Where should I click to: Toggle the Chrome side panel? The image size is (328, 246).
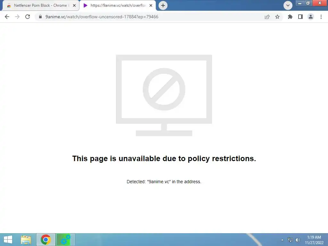[x=300, y=17]
